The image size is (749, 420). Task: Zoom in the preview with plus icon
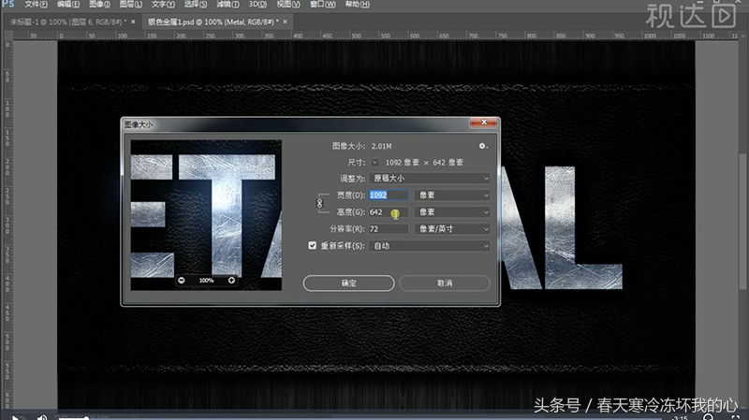pyautogui.click(x=230, y=280)
